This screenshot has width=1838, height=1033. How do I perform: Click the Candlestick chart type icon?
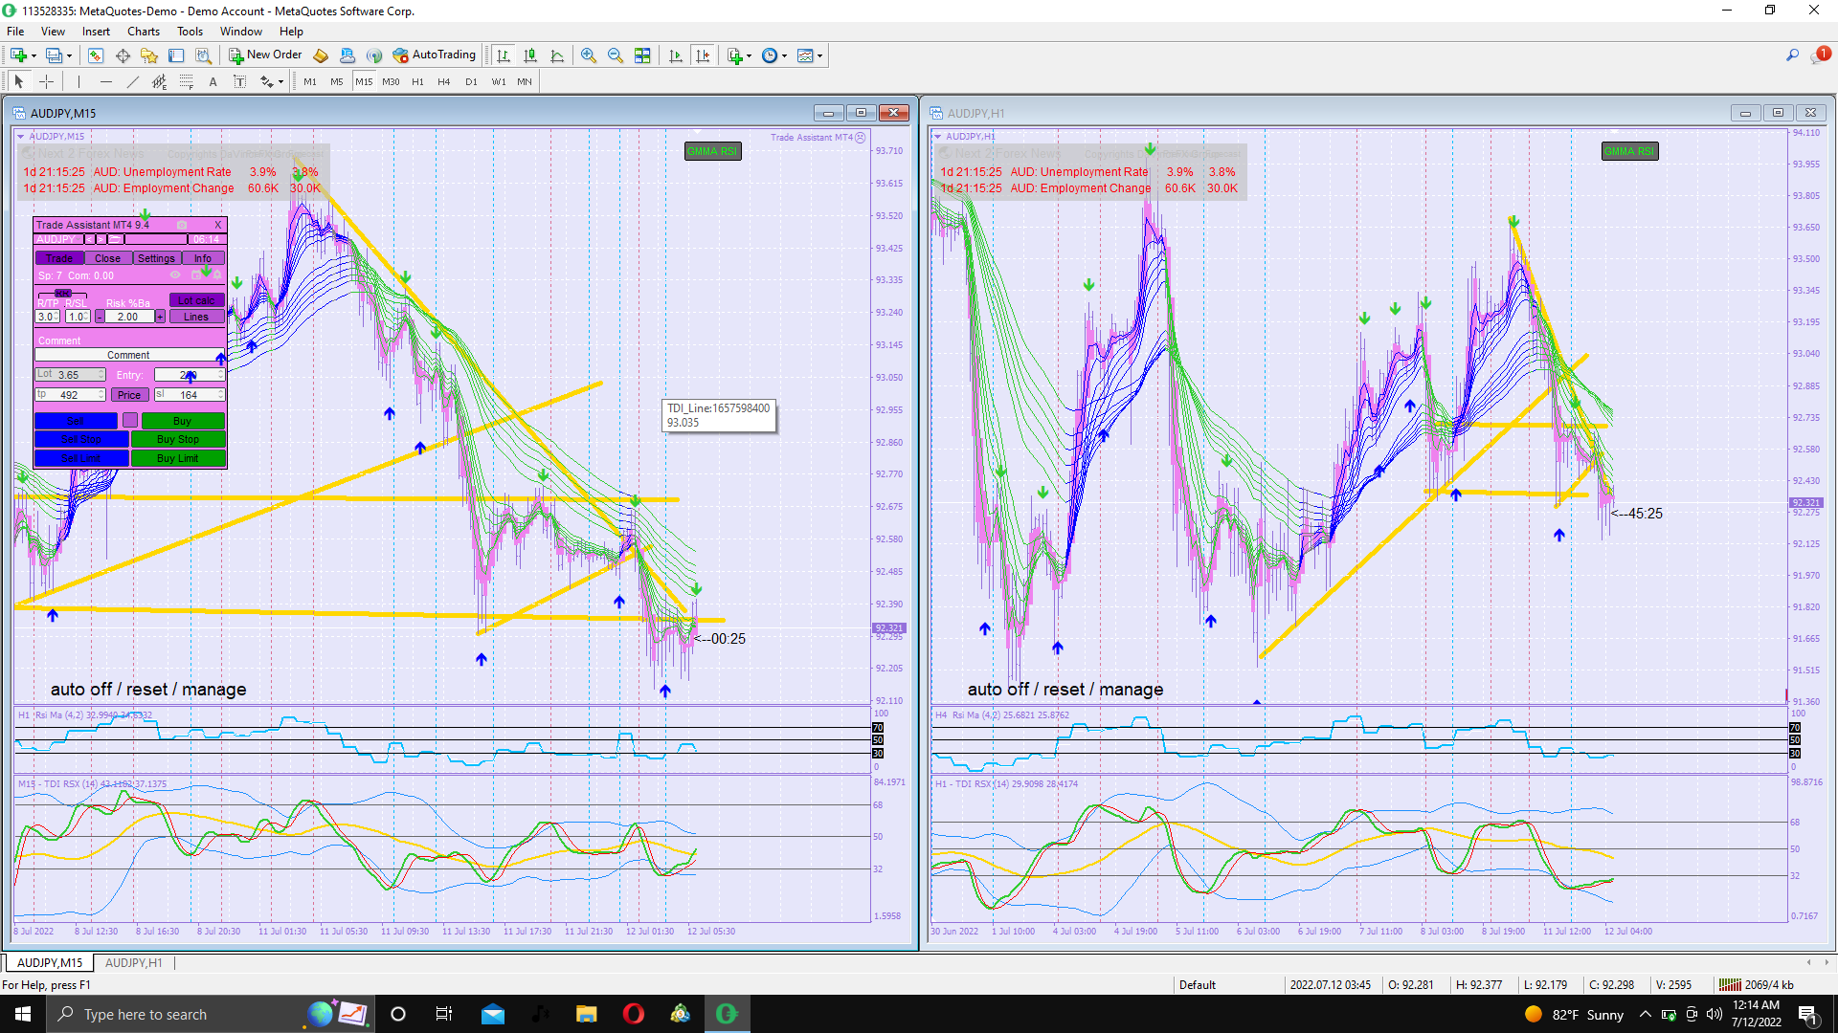point(530,55)
